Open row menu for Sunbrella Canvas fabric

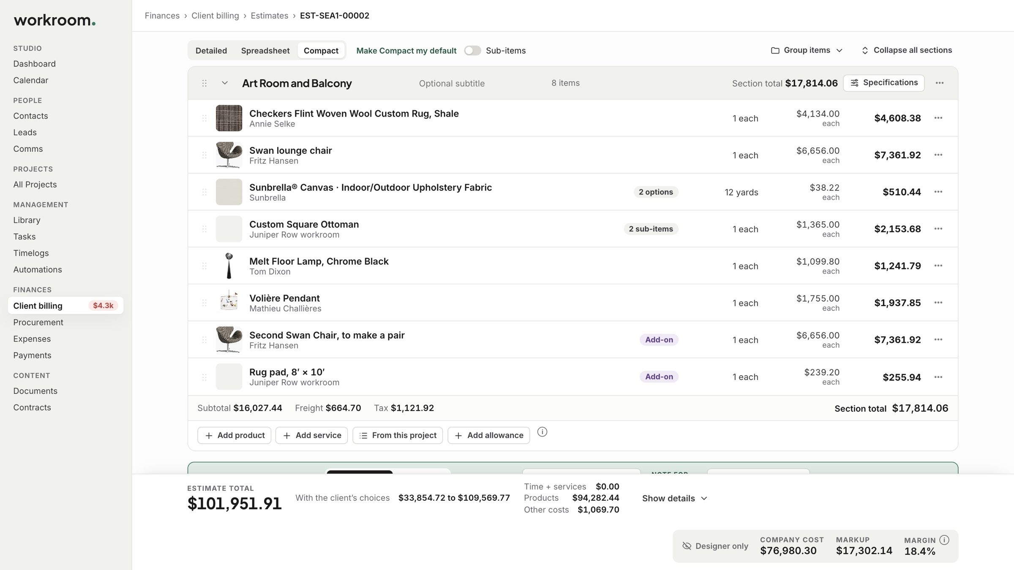coord(938,192)
